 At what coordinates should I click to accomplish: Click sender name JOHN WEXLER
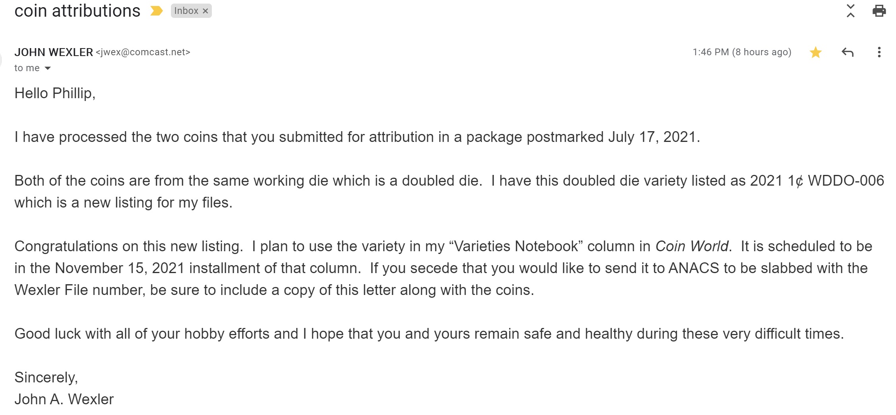54,52
